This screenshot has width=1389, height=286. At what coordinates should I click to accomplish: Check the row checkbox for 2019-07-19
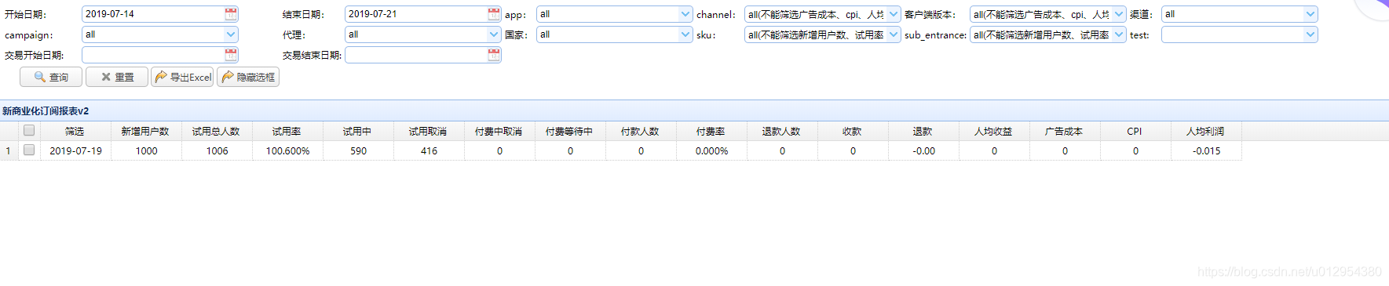click(x=29, y=150)
